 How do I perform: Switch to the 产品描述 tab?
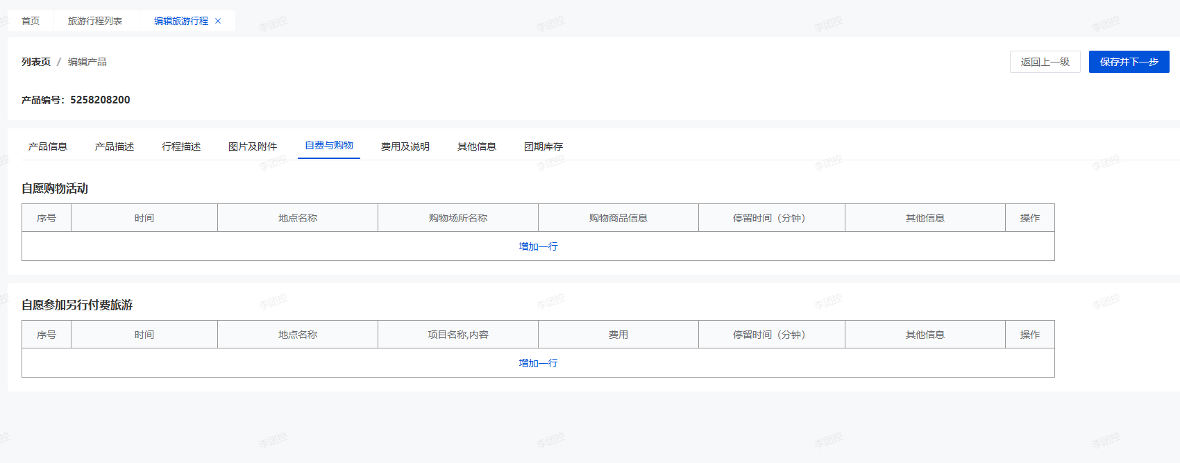click(115, 146)
